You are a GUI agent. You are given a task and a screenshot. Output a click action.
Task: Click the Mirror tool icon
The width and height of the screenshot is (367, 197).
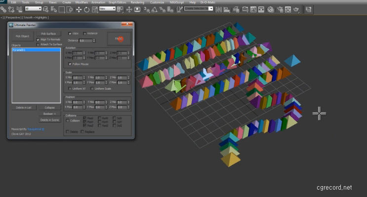click(x=219, y=9)
